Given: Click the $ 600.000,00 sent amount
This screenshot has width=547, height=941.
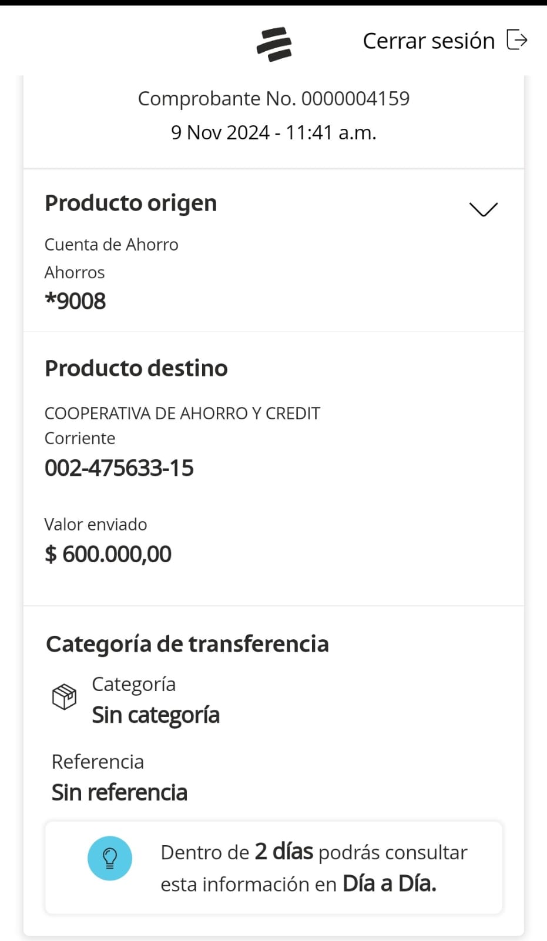Looking at the screenshot, I should (x=108, y=554).
